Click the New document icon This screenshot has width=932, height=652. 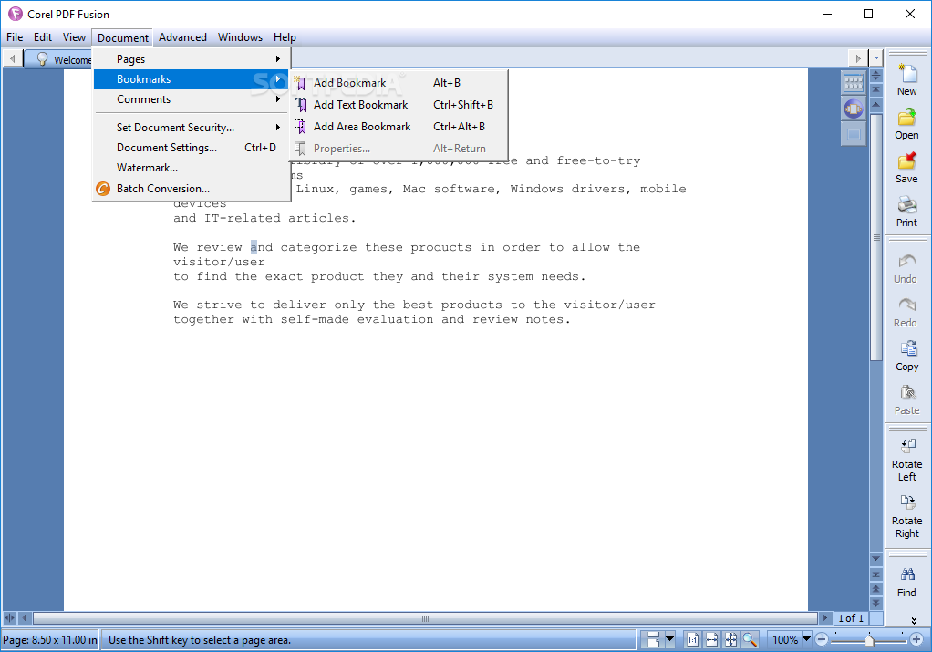coord(907,73)
